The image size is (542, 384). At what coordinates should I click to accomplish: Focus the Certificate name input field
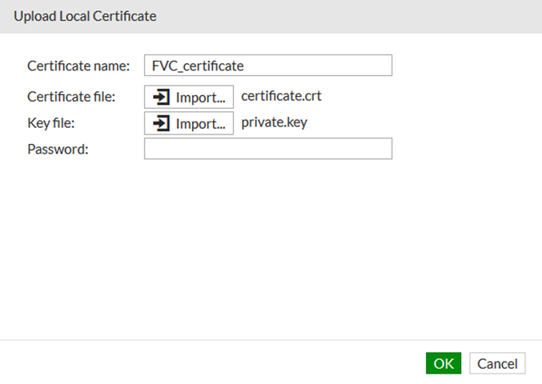click(267, 66)
